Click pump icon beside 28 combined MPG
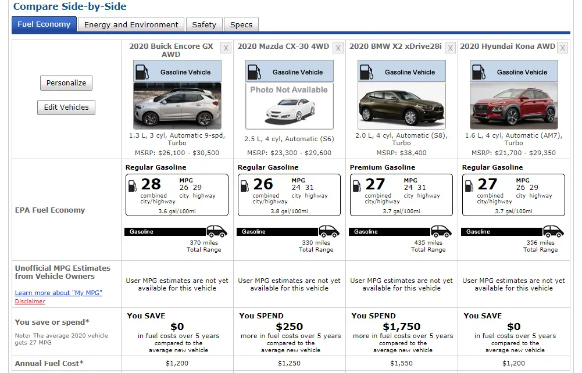 tap(133, 185)
